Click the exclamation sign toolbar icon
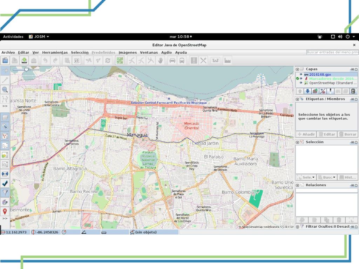The height and width of the screenshot is (269, 359). pos(194,61)
